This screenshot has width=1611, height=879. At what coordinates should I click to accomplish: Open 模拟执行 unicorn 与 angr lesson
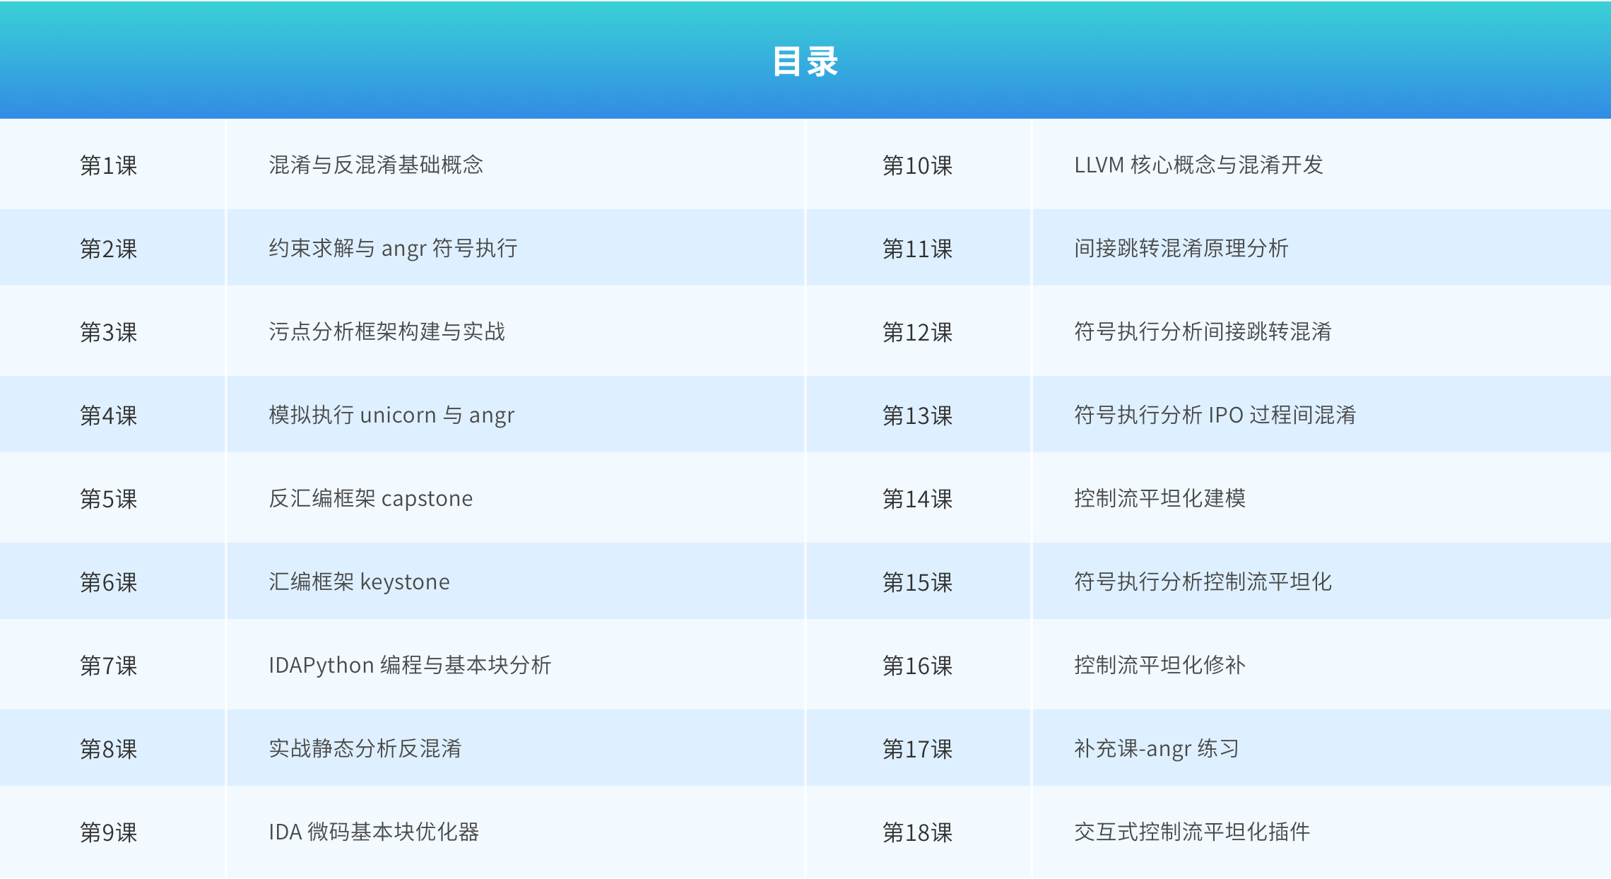(x=391, y=415)
